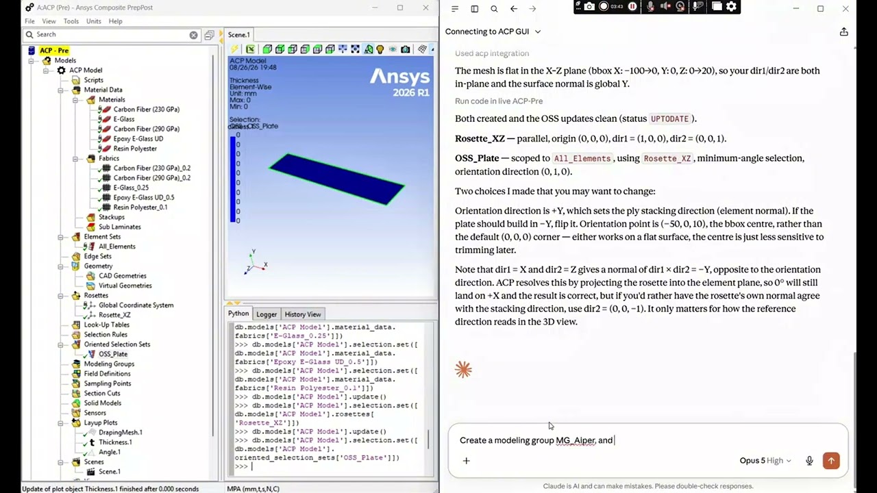
Task: Select Modeling Groups in the tree
Action: pos(109,364)
